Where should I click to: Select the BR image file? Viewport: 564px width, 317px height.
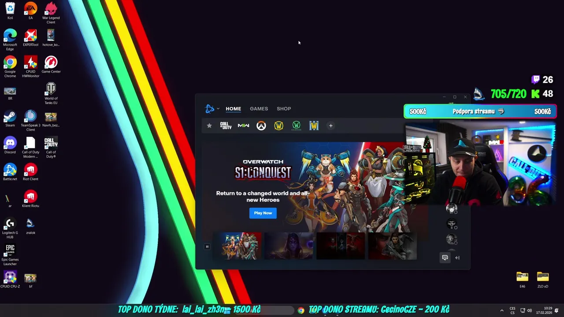10,93
